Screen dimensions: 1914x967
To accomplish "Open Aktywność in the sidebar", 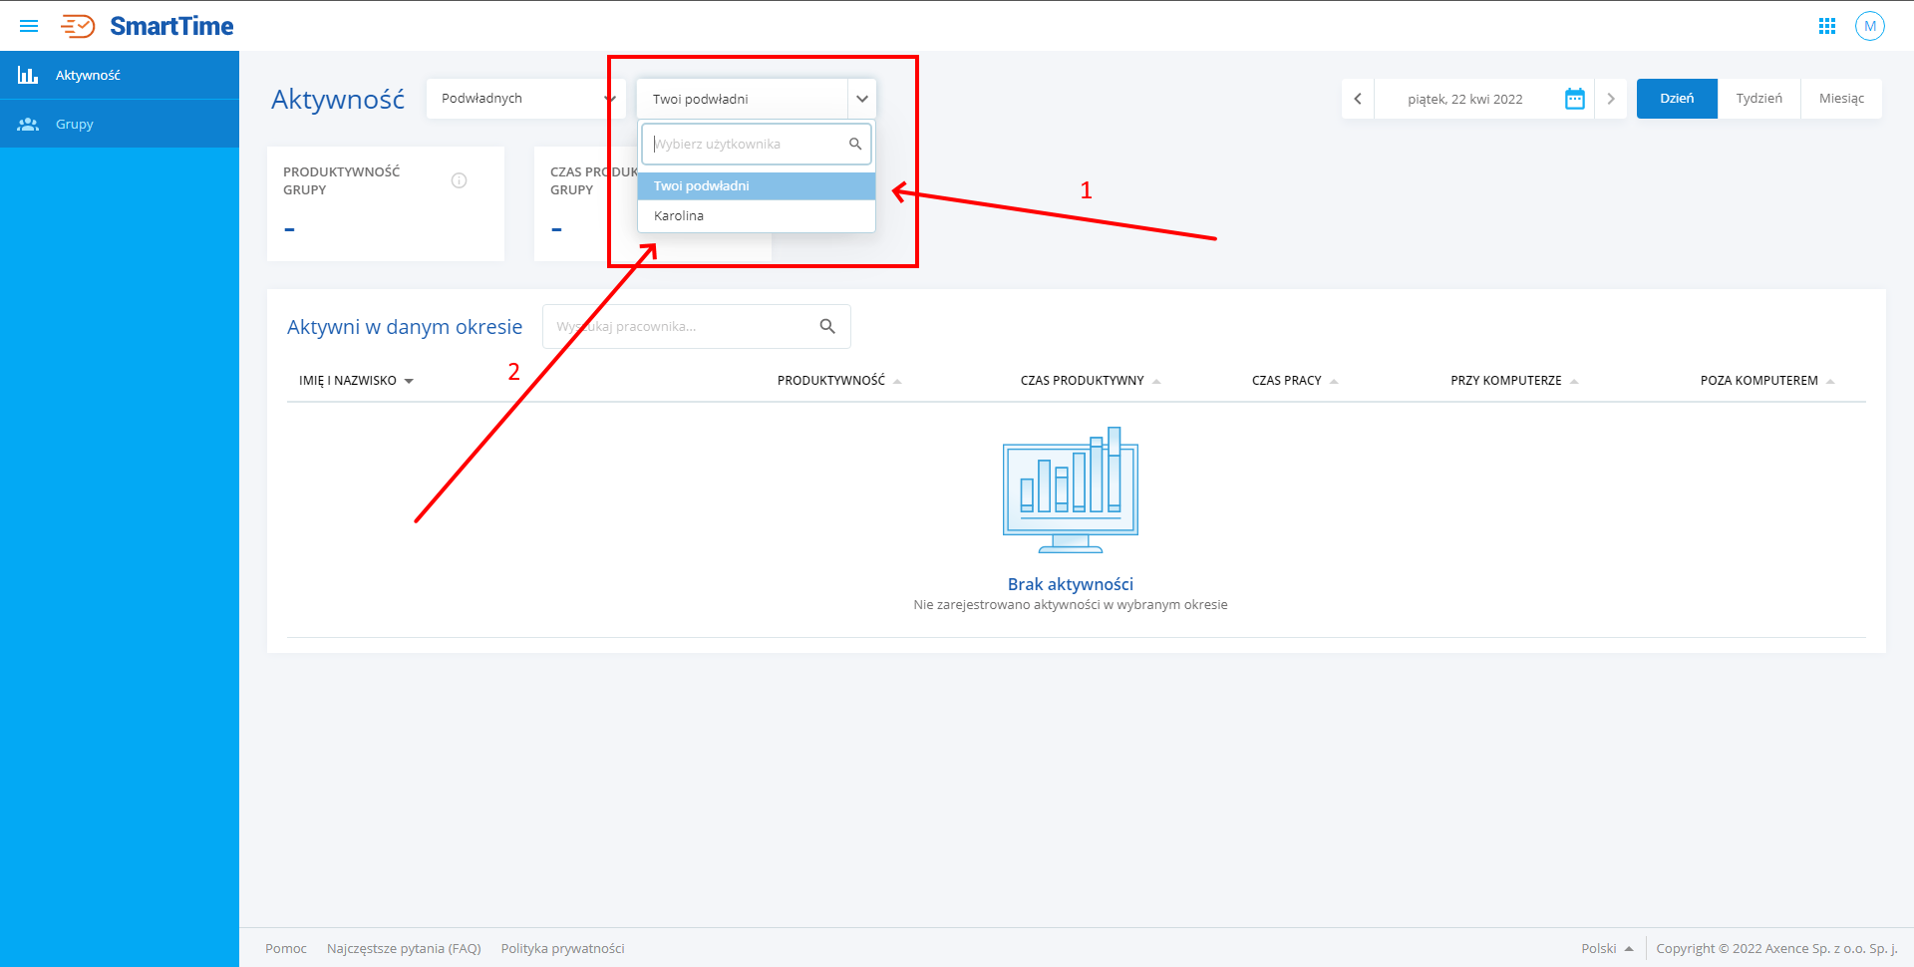I will click(88, 76).
